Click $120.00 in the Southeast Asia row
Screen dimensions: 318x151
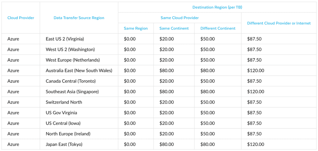coord(256,92)
